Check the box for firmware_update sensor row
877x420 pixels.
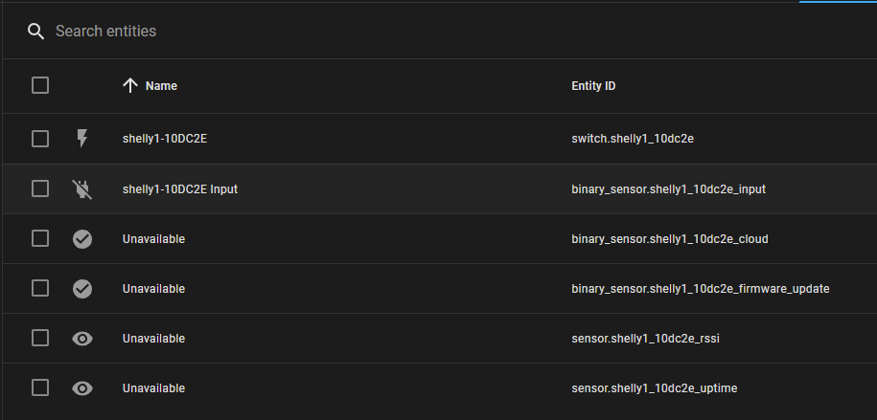[40, 288]
